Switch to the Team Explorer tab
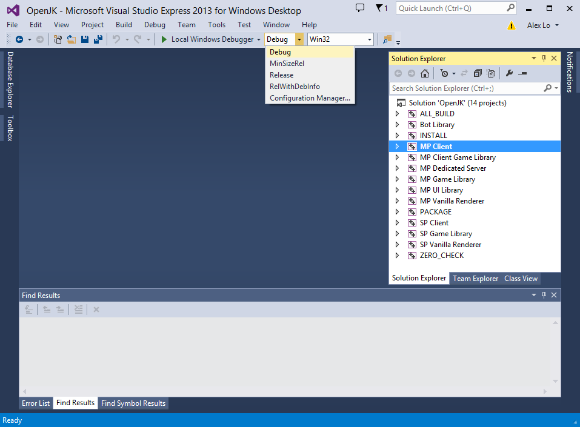 [475, 279]
